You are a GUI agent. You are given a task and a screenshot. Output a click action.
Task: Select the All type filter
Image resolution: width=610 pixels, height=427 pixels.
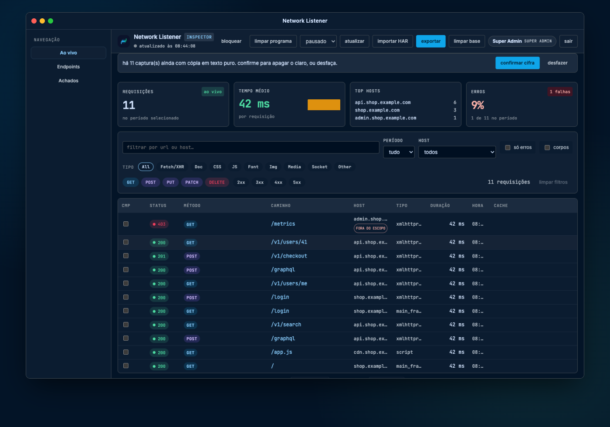[x=146, y=167]
